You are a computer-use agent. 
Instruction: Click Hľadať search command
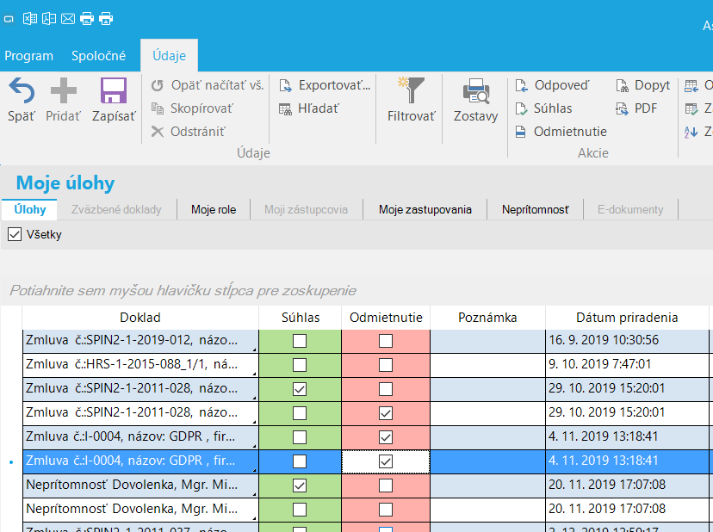pos(309,108)
